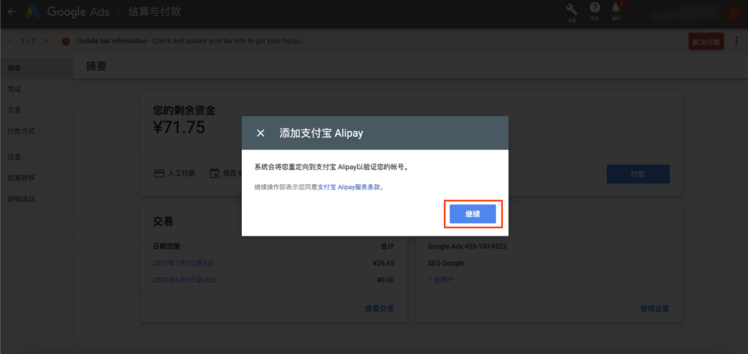Click the 人工付款 card icon
748x354 pixels.
(159, 173)
